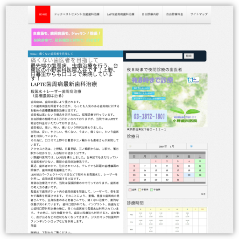Click the 日 Sunday column header
The height and width of the screenshot is (239, 239).
tap(134, 156)
